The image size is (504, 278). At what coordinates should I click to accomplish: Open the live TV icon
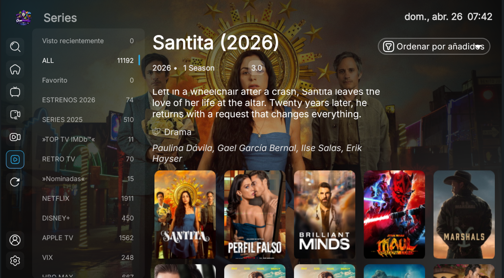coord(15,92)
